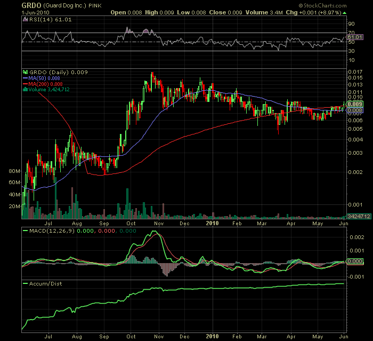Click the 40M label on the volume axis
This screenshot has height=341, width=373.
coord(14,194)
